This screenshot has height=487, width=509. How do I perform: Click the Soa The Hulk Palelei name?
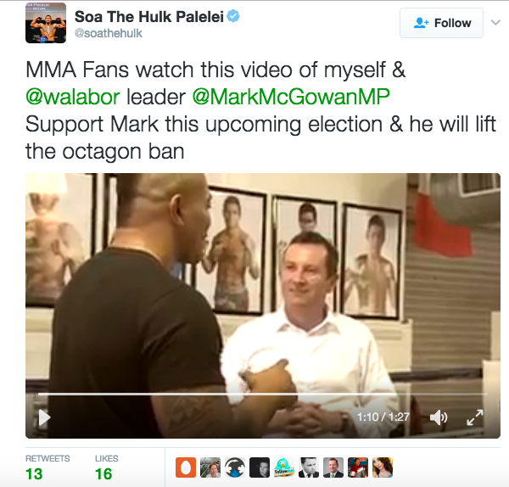coord(149,17)
